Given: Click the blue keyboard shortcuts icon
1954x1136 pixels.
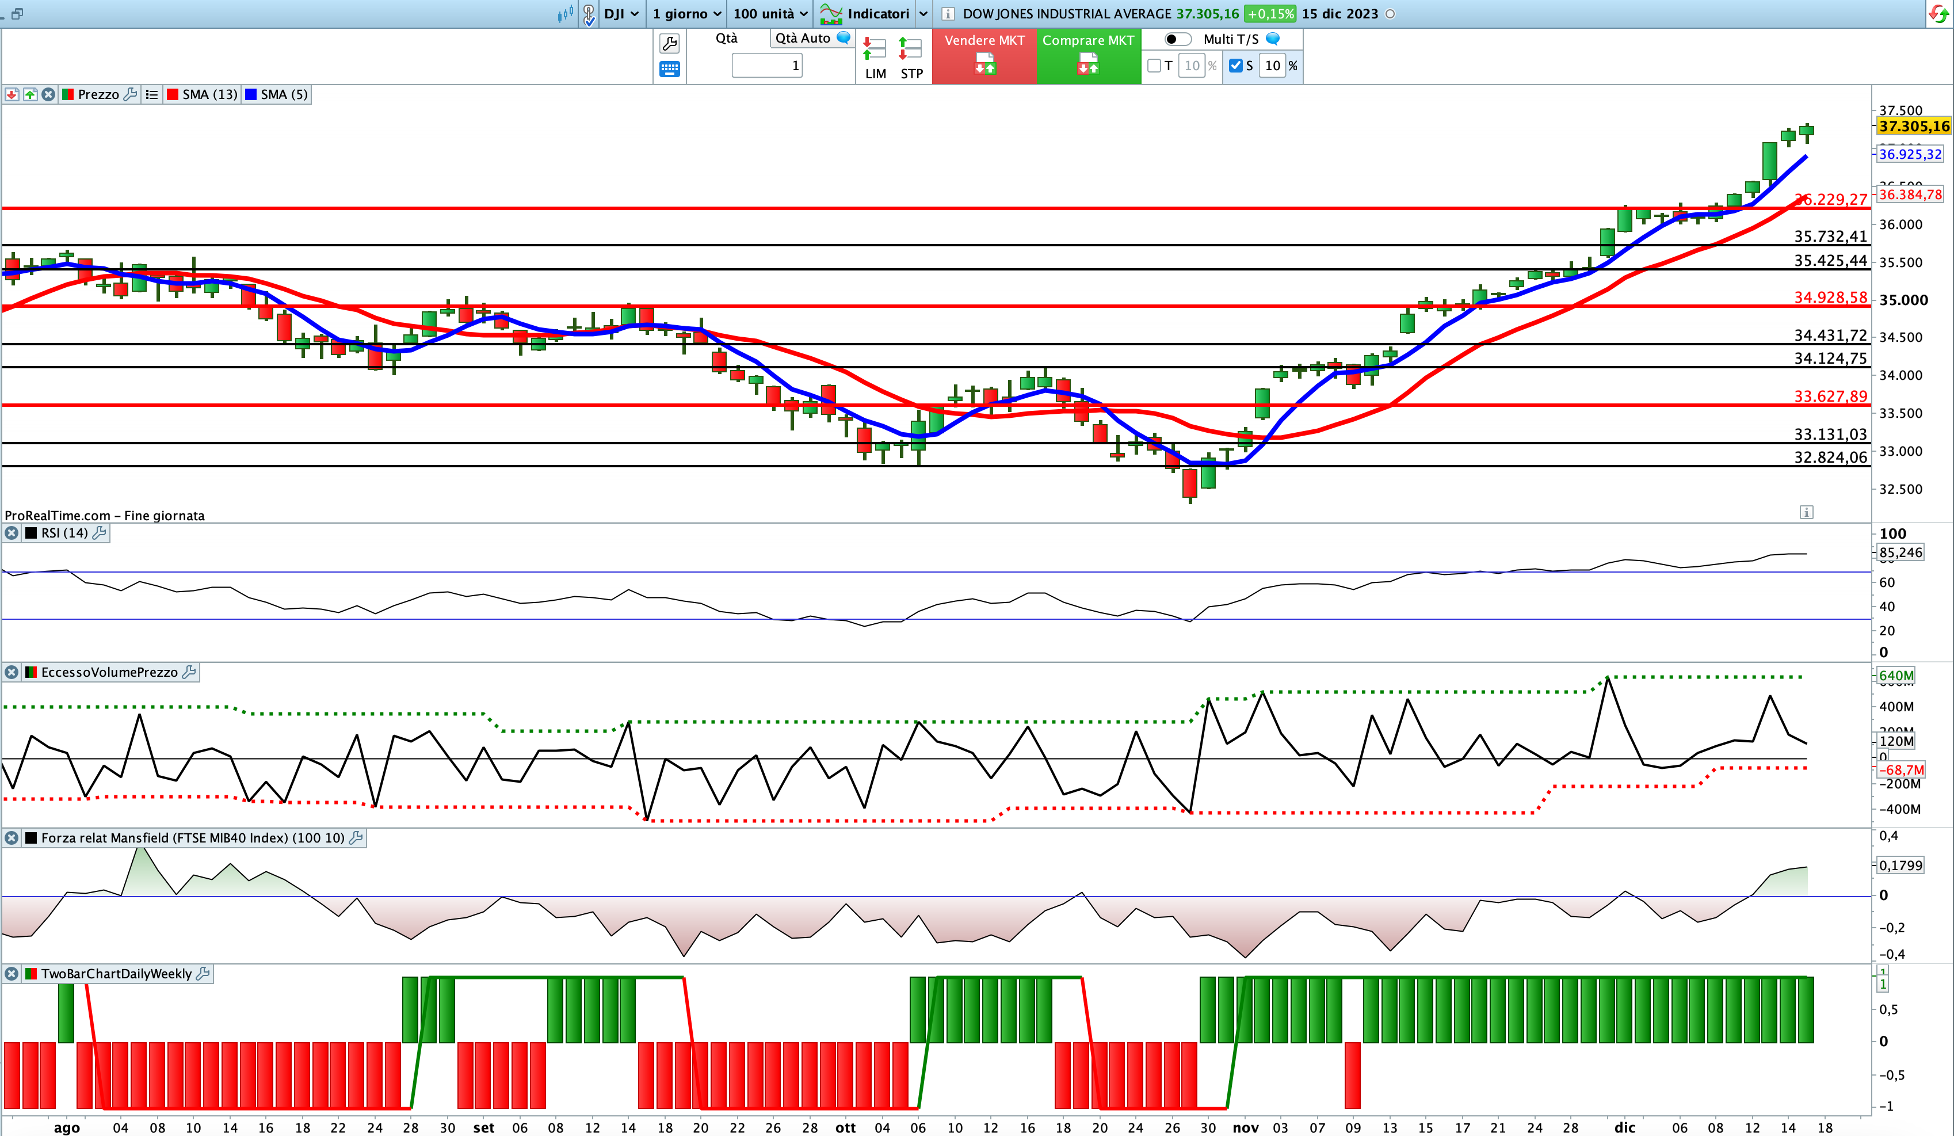Looking at the screenshot, I should [669, 69].
